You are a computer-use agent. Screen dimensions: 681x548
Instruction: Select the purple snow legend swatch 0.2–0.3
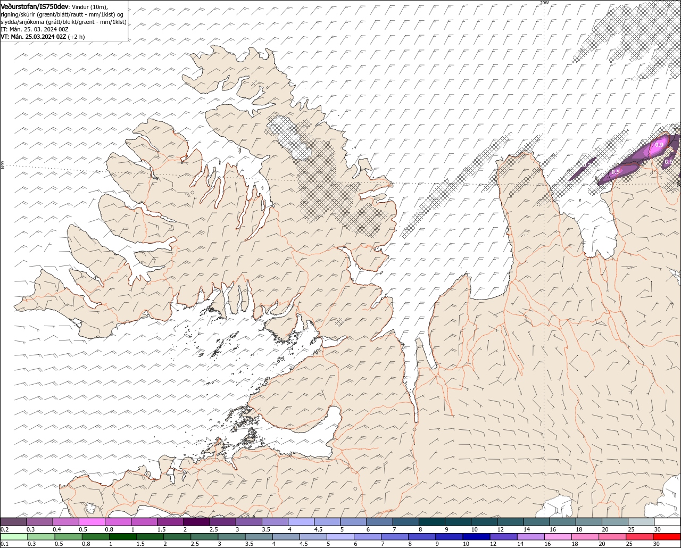point(13,522)
